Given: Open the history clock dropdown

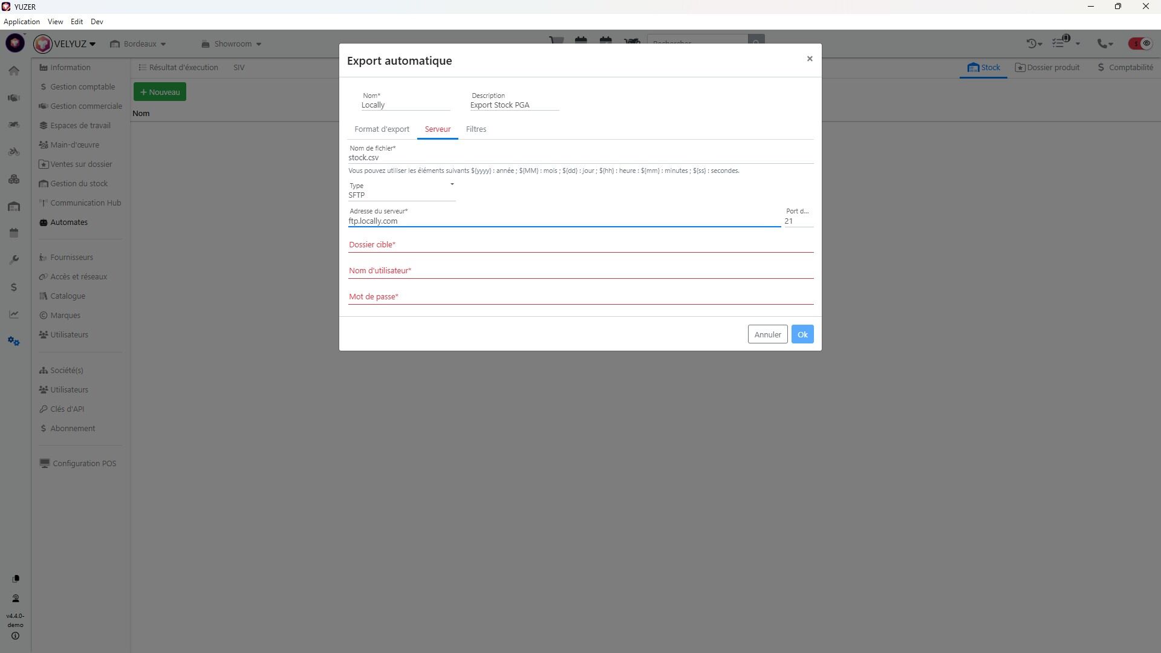Looking at the screenshot, I should tap(1034, 44).
